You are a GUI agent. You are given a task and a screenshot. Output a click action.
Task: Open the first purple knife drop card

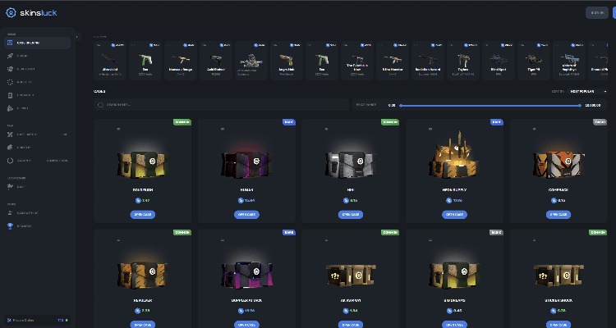[x=110, y=61]
